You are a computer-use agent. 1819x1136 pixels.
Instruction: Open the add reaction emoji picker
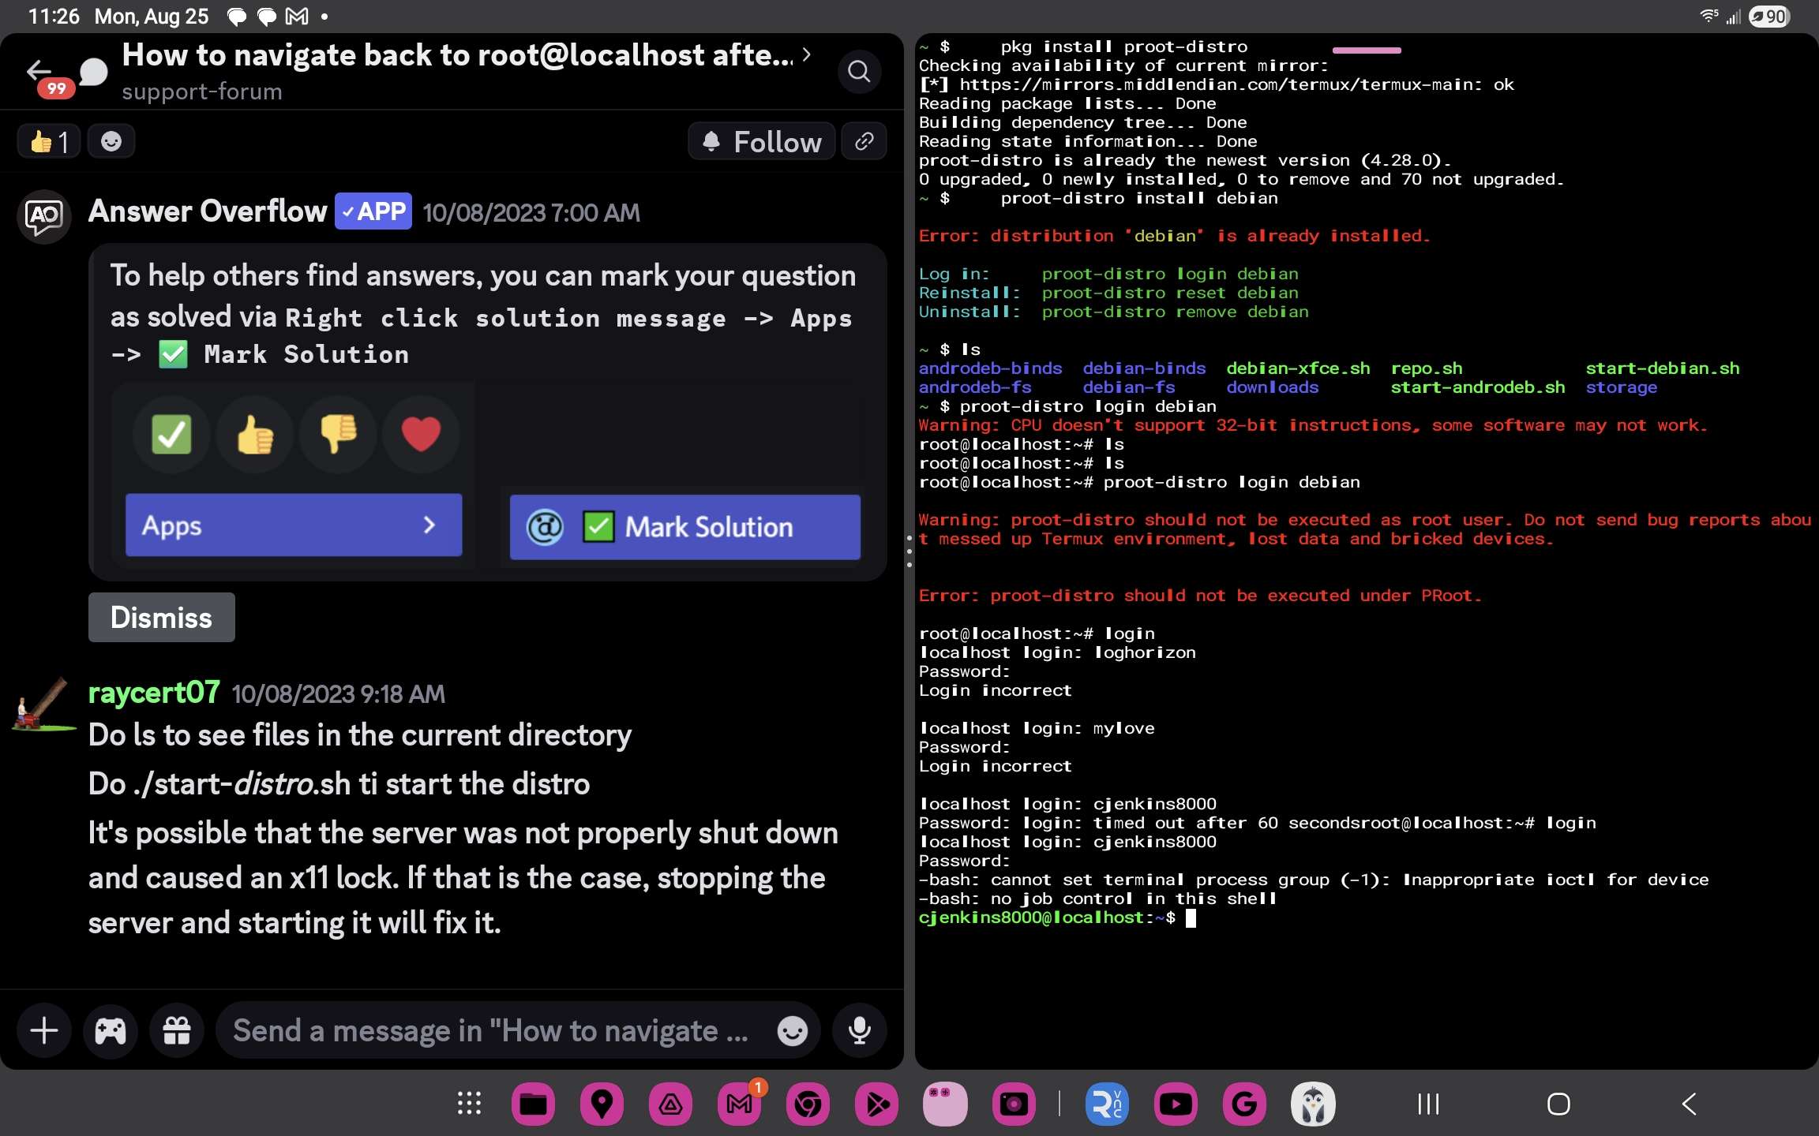[111, 142]
